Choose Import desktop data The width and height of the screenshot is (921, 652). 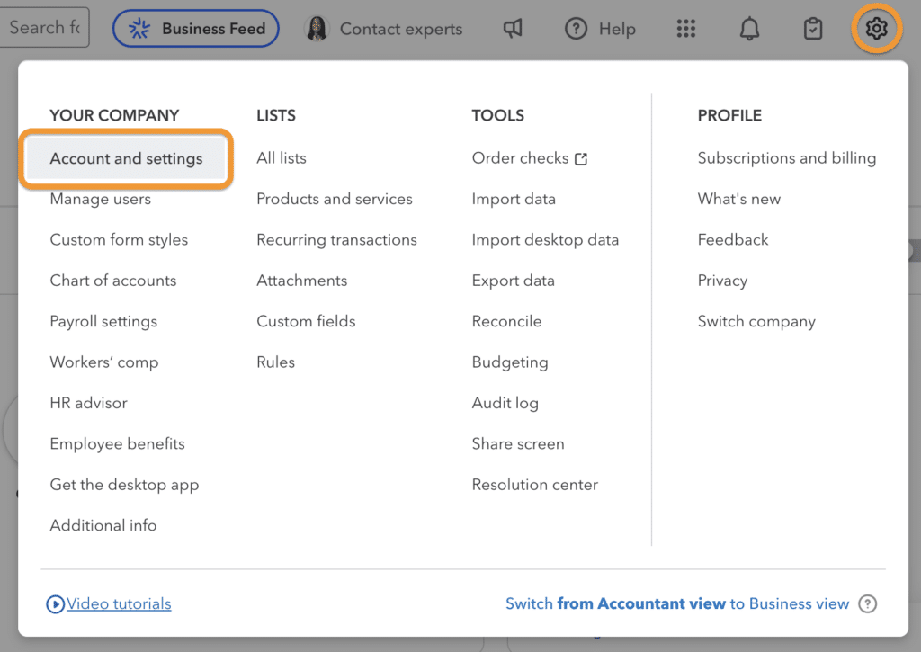click(x=545, y=239)
